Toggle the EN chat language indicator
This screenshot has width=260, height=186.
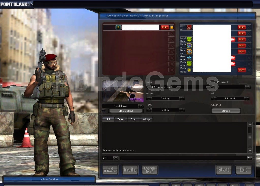[x=250, y=158]
